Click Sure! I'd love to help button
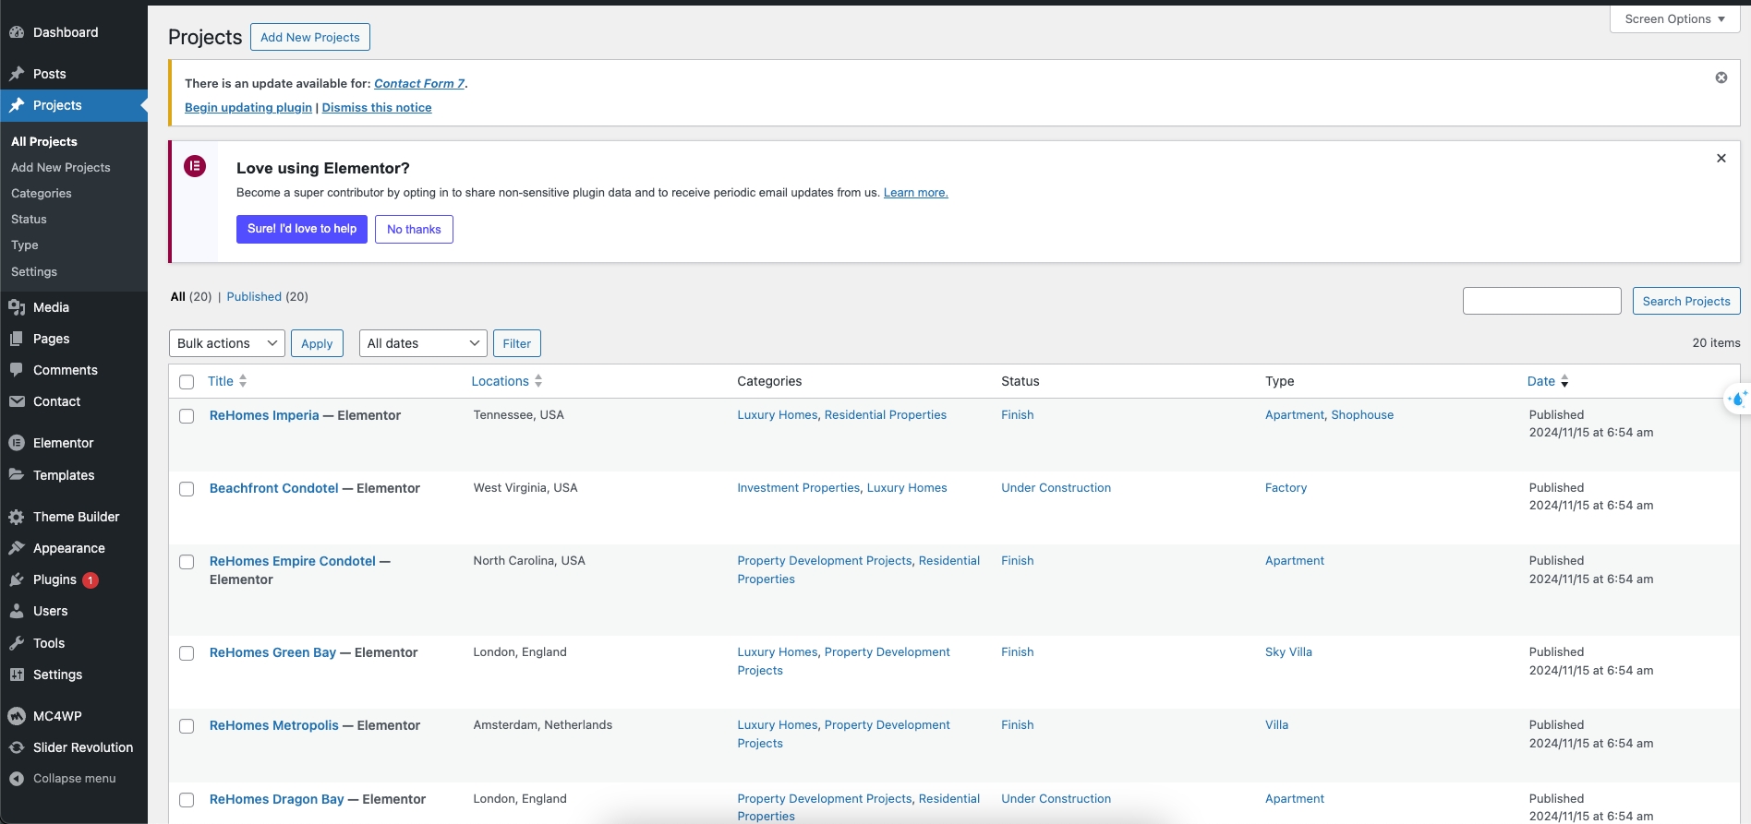 pos(302,229)
